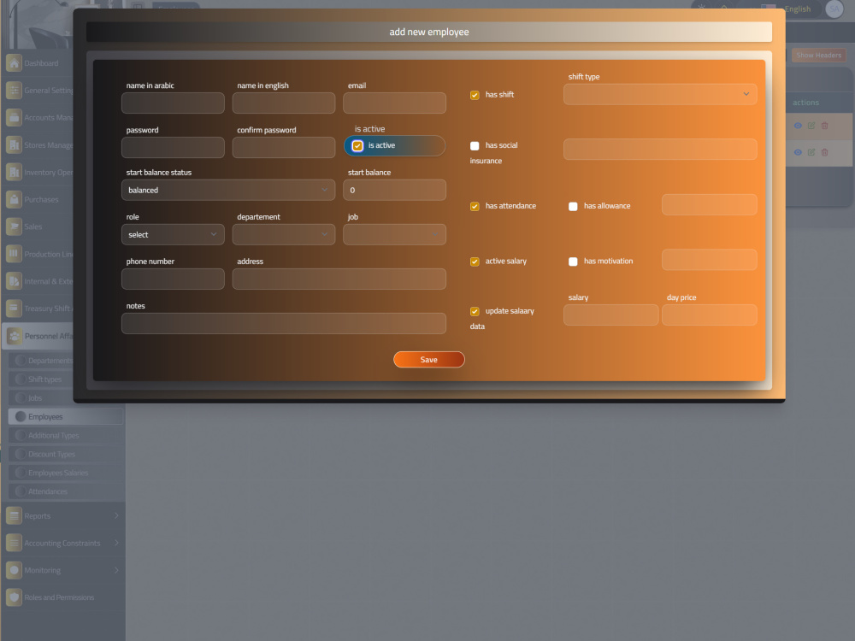The image size is (855, 641).
Task: Open the shift type dropdown
Action: coord(660,94)
